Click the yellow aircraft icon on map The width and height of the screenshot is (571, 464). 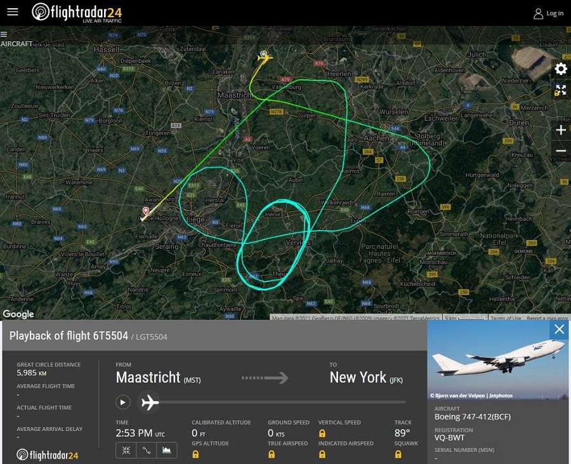(265, 57)
